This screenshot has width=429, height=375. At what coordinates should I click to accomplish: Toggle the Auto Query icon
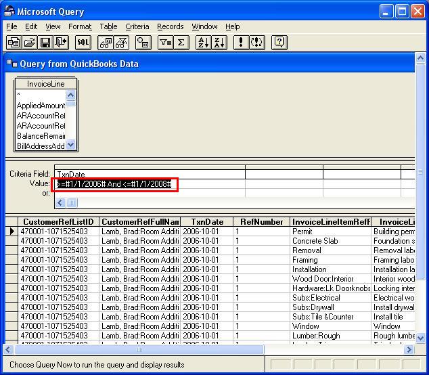(257, 43)
